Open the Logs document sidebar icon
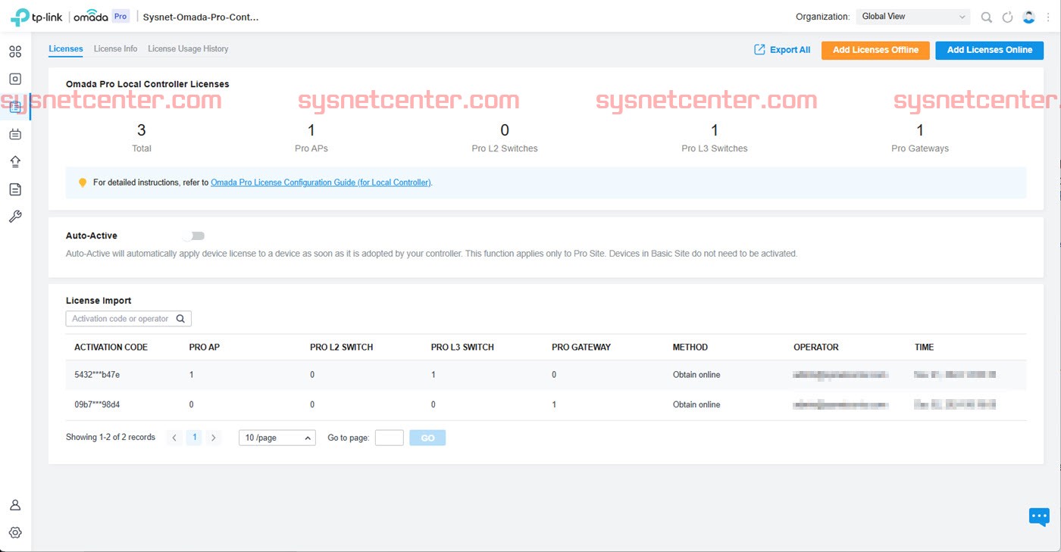The height and width of the screenshot is (552, 1061). pos(15,189)
